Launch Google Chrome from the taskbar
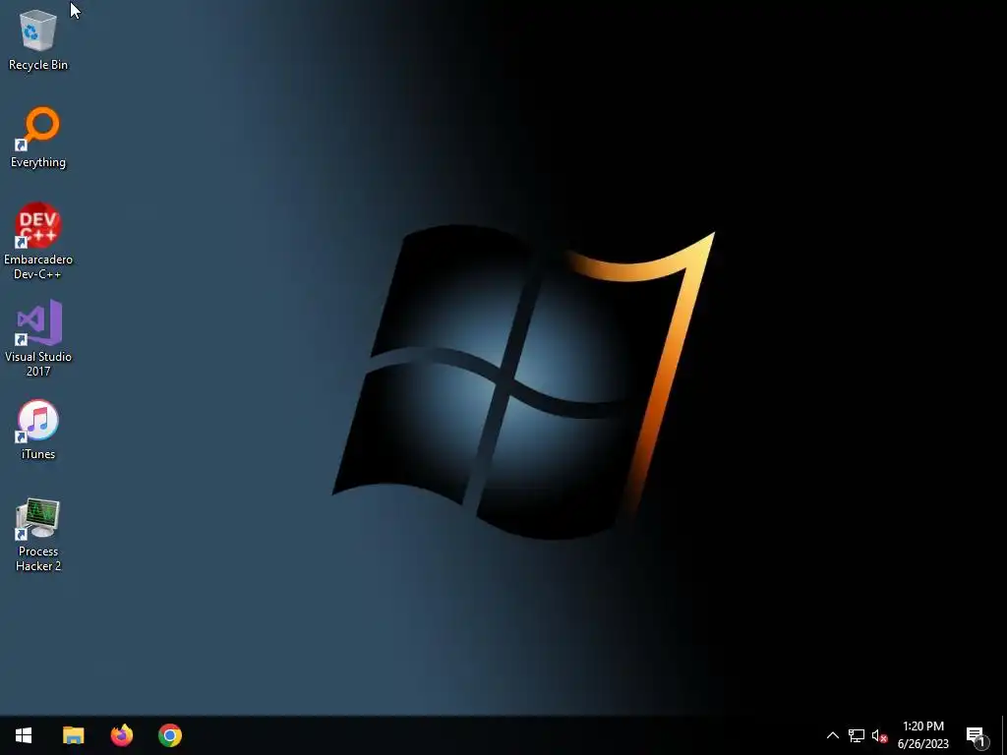 pyautogui.click(x=170, y=735)
